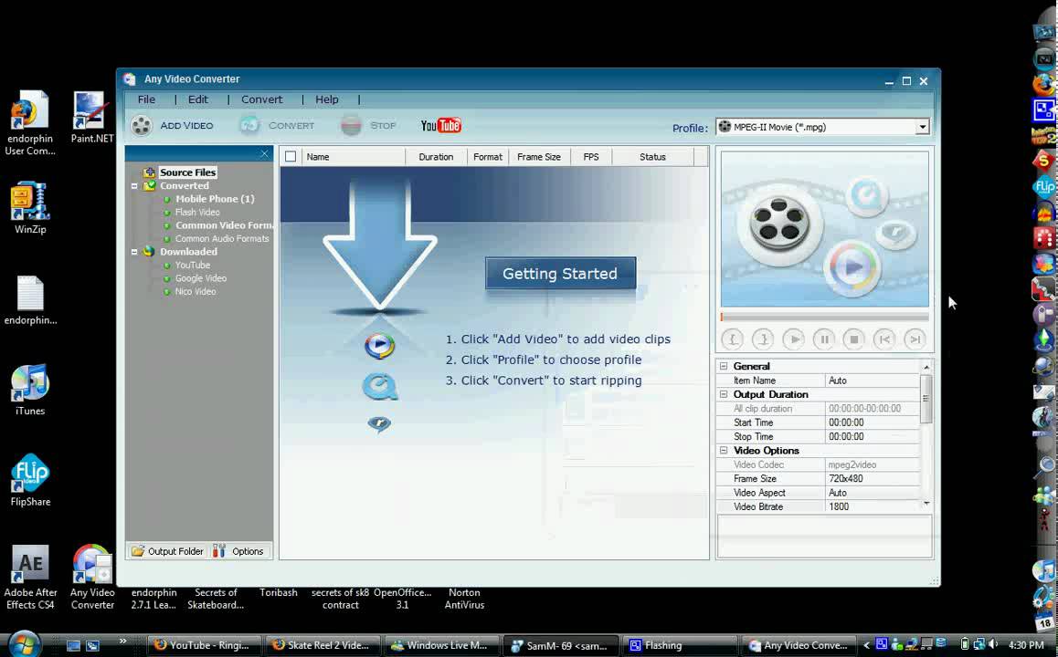
Task: Click the set end mark bracket button
Action: pyautogui.click(x=763, y=339)
